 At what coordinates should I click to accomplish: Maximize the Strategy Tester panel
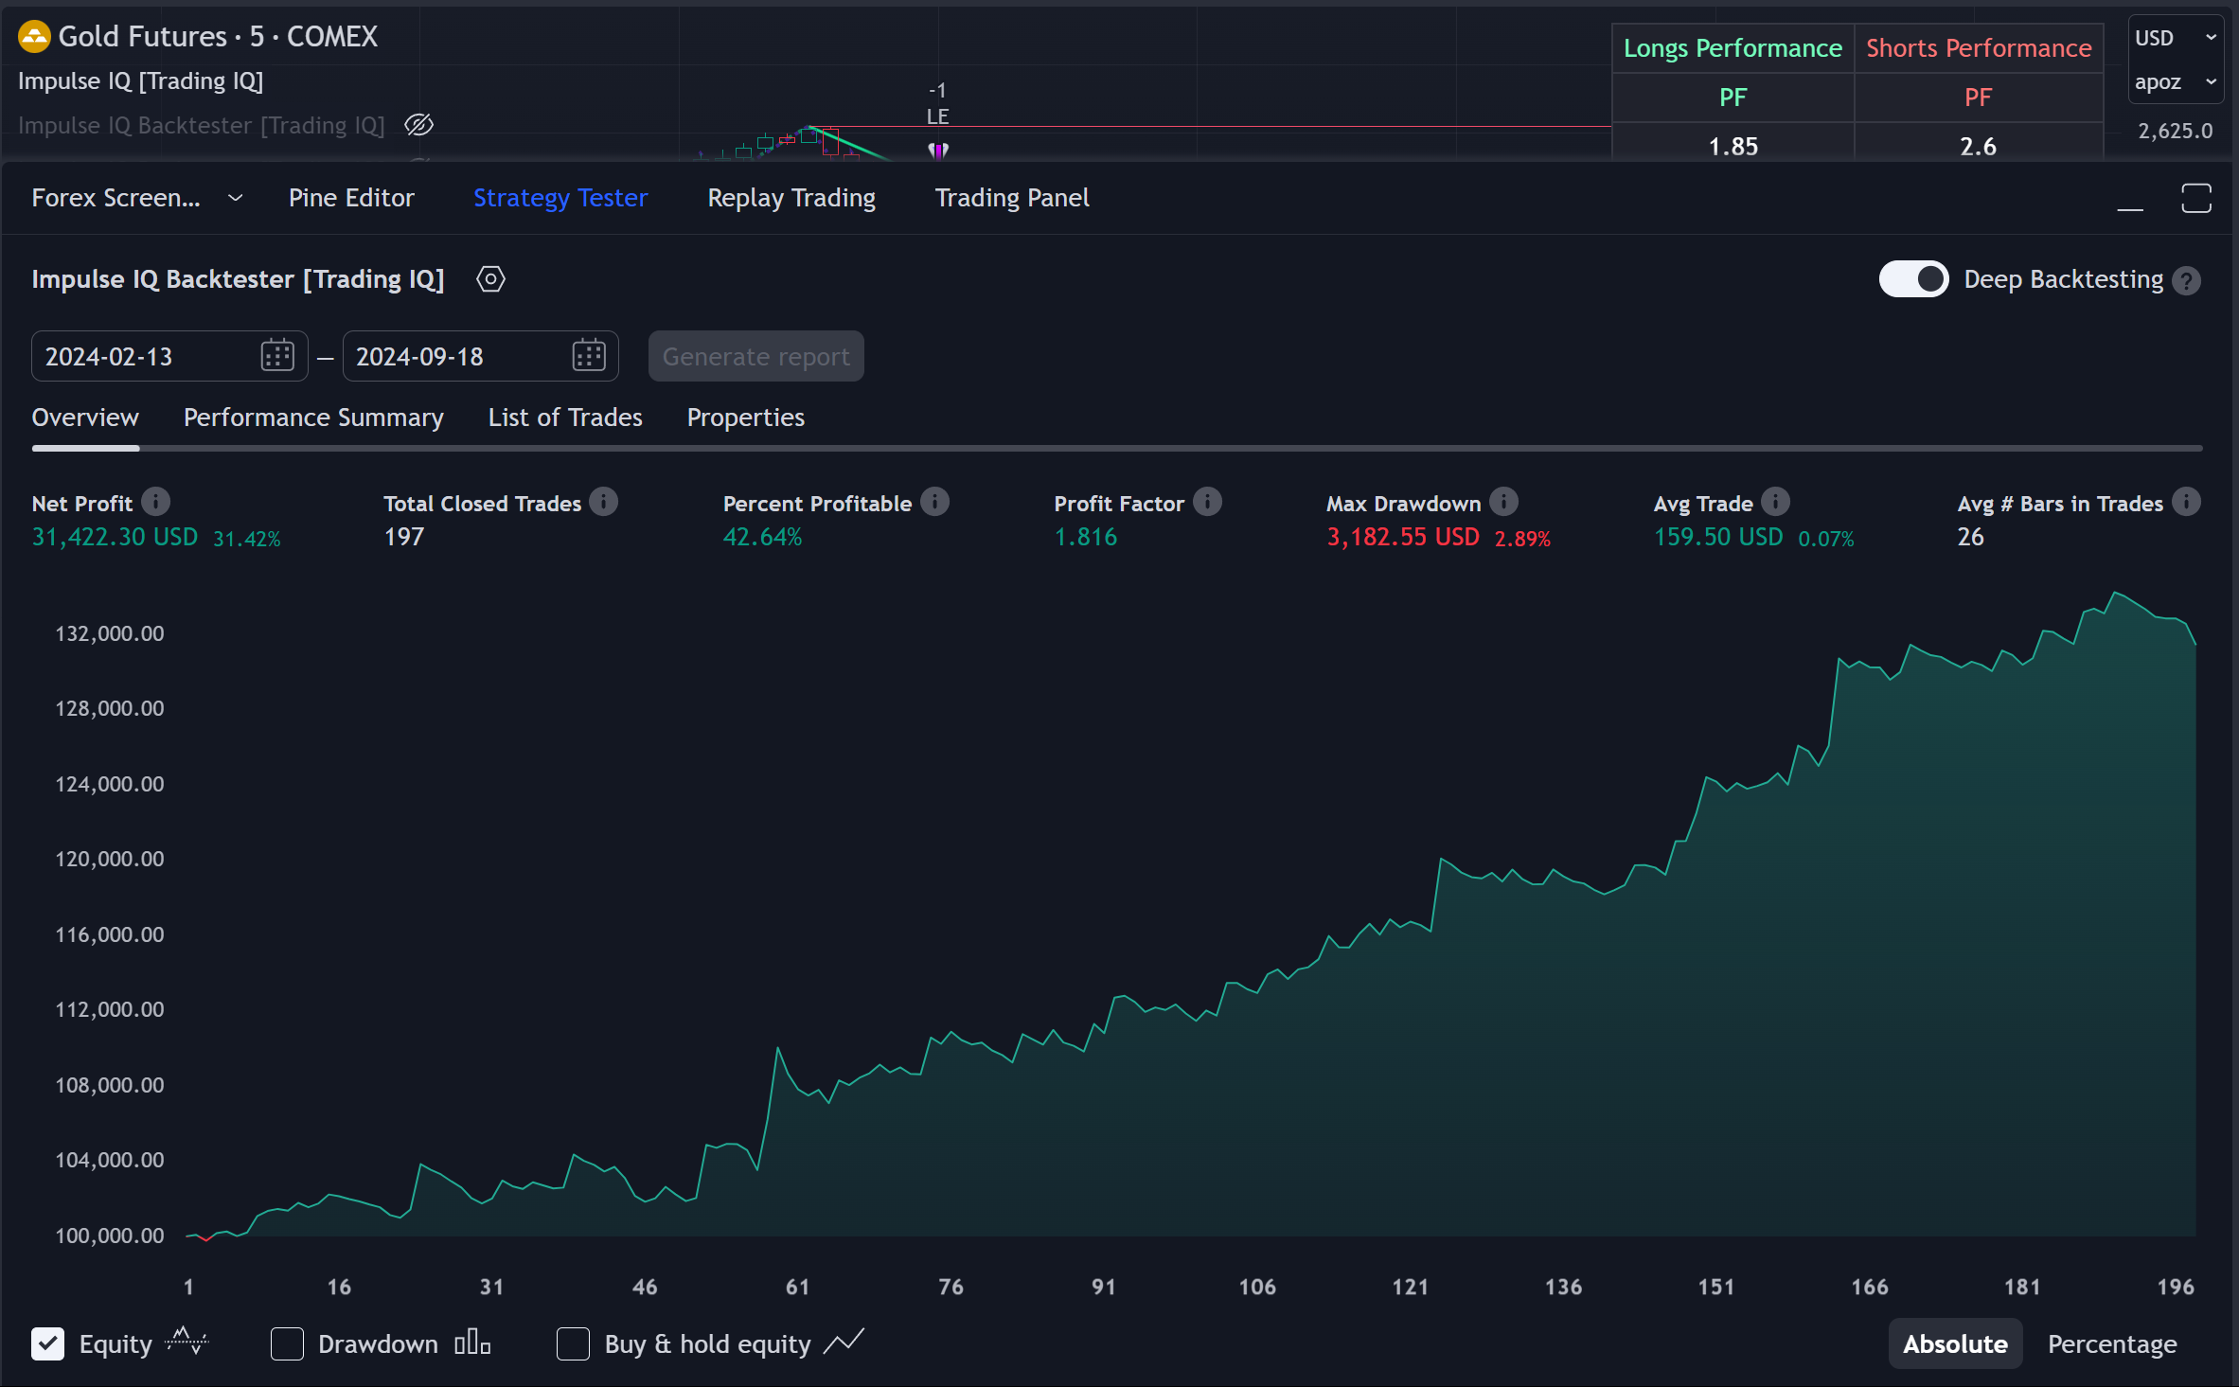coord(2196,199)
